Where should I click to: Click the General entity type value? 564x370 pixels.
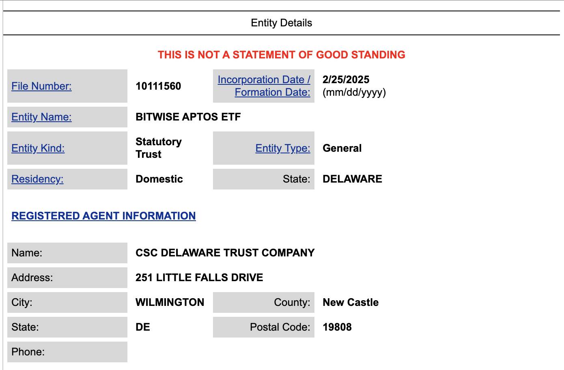click(342, 148)
